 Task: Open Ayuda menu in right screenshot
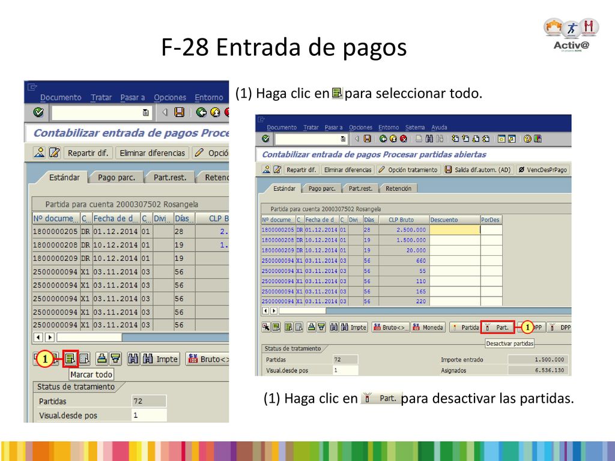439,127
